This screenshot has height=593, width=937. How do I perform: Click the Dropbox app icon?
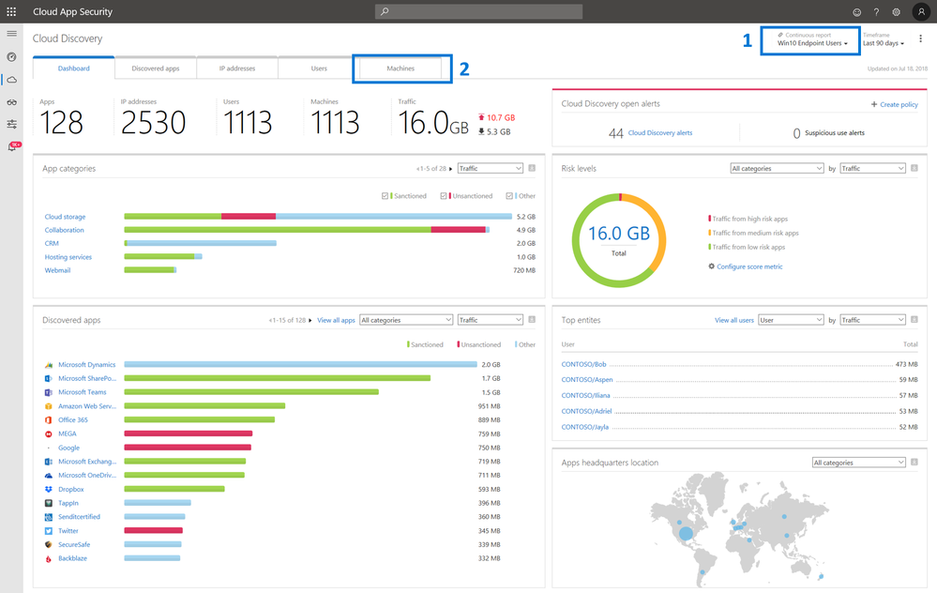[x=49, y=489]
